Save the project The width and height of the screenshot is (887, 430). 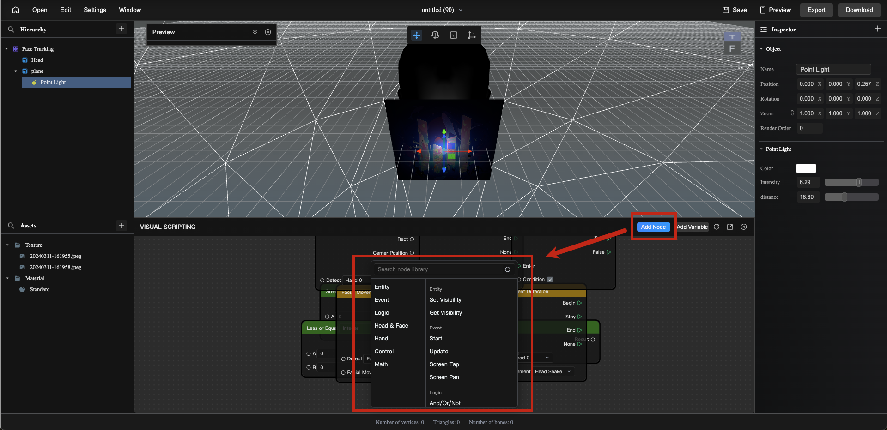[x=735, y=10]
